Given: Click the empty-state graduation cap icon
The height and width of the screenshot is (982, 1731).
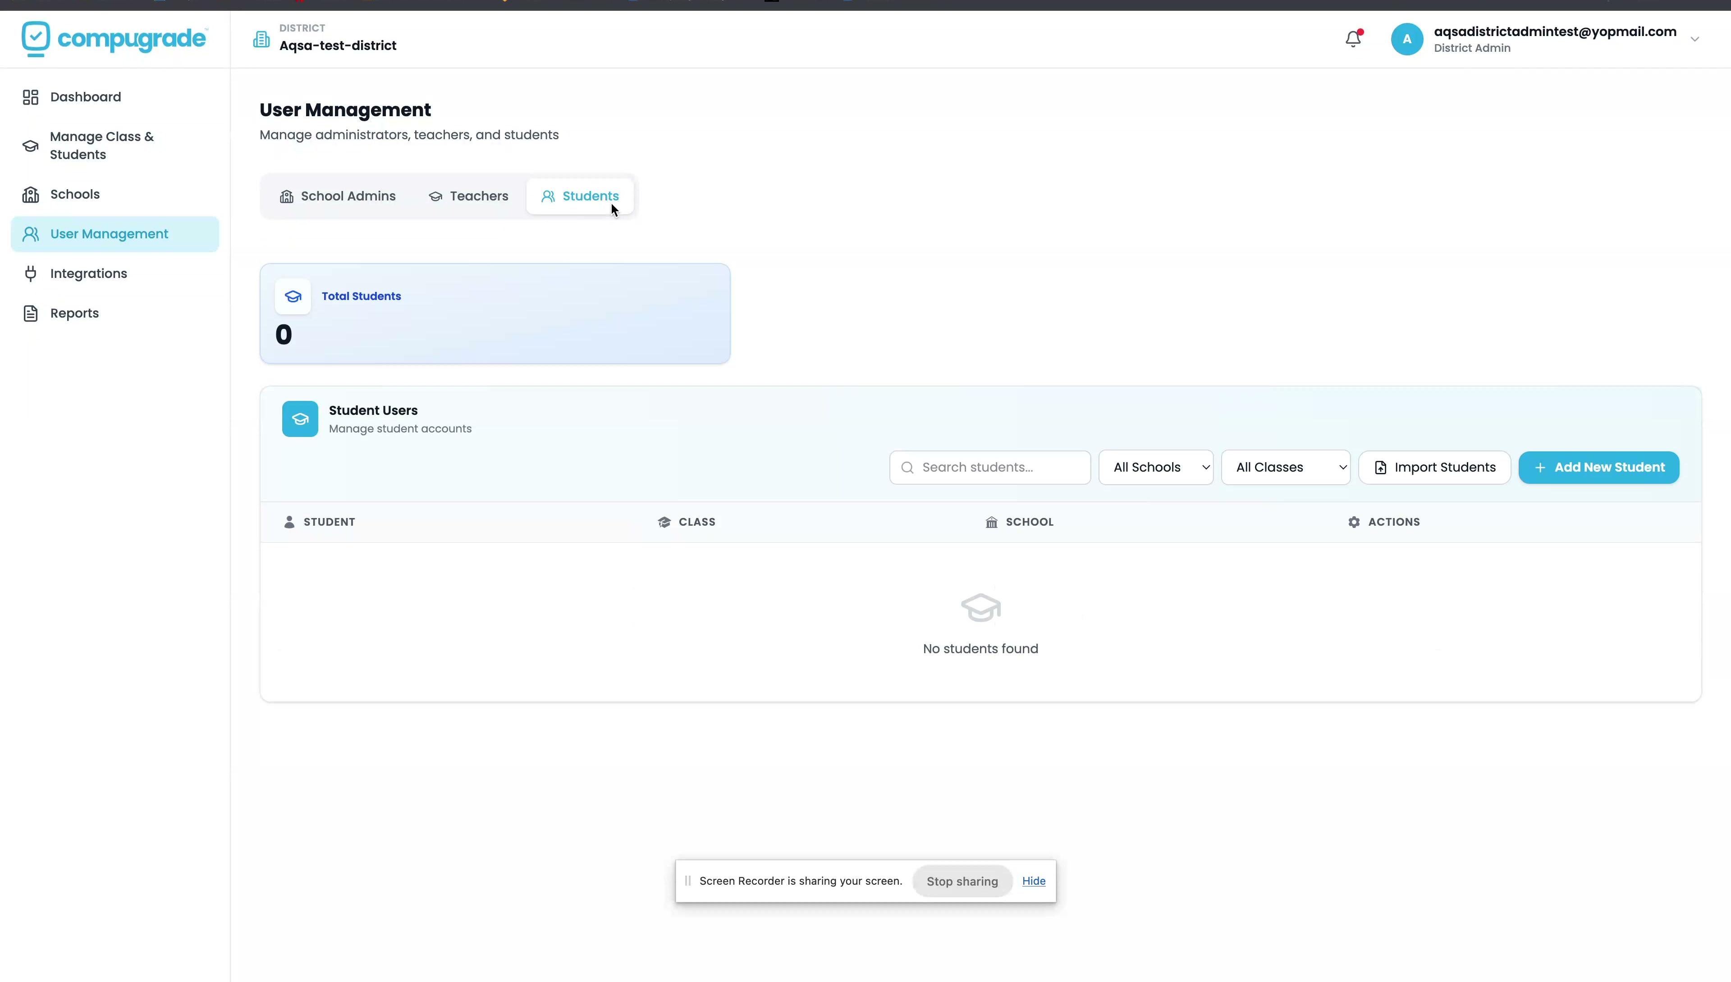Looking at the screenshot, I should (x=980, y=607).
